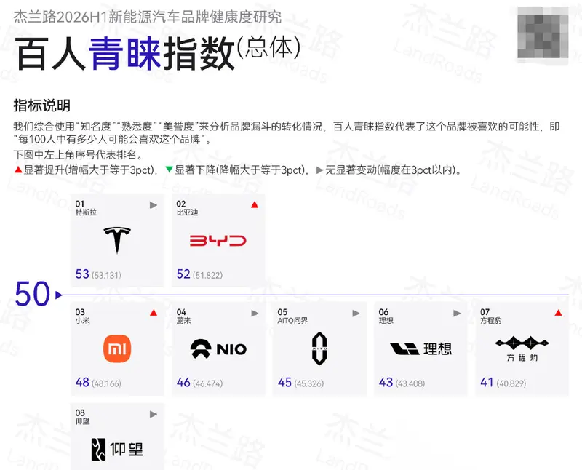Click the orange Xiaomi logo
Image resolution: width=582 pixels, height=470 pixels.
pyautogui.click(x=117, y=348)
